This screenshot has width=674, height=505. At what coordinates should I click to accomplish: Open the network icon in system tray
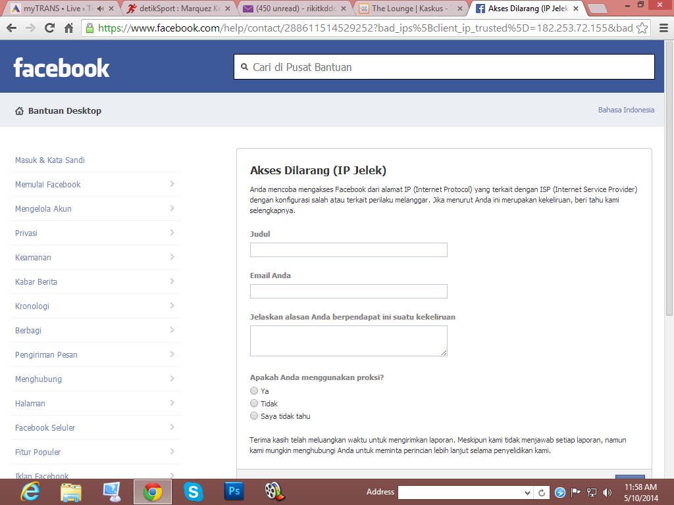592,493
